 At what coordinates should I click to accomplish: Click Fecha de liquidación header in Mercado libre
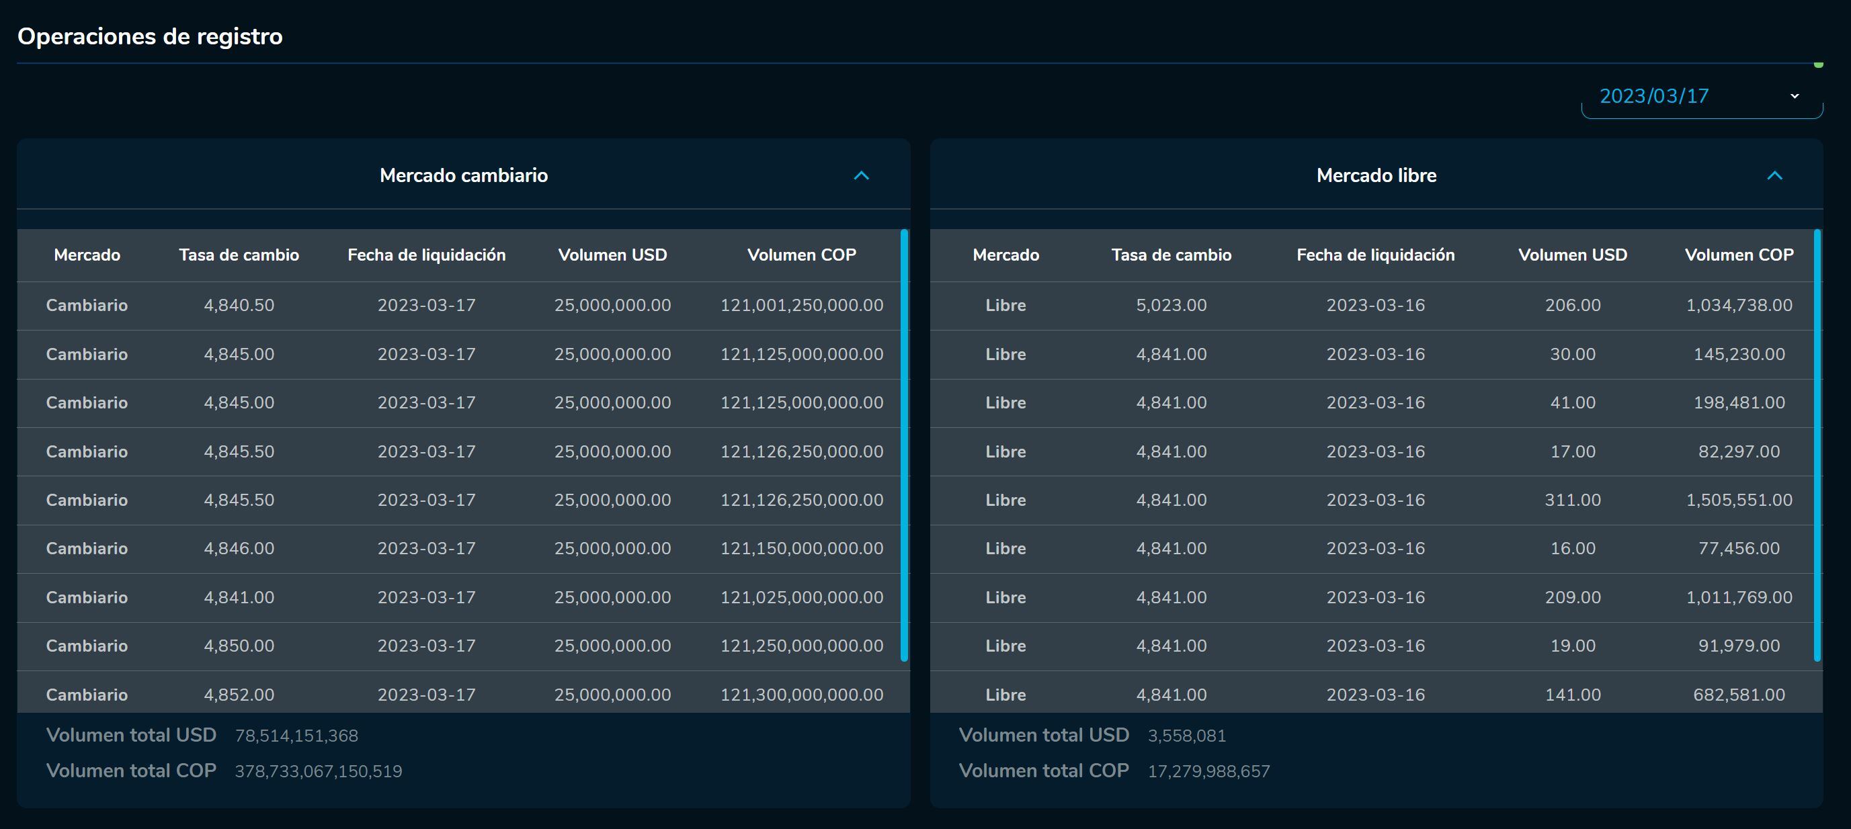[1374, 255]
